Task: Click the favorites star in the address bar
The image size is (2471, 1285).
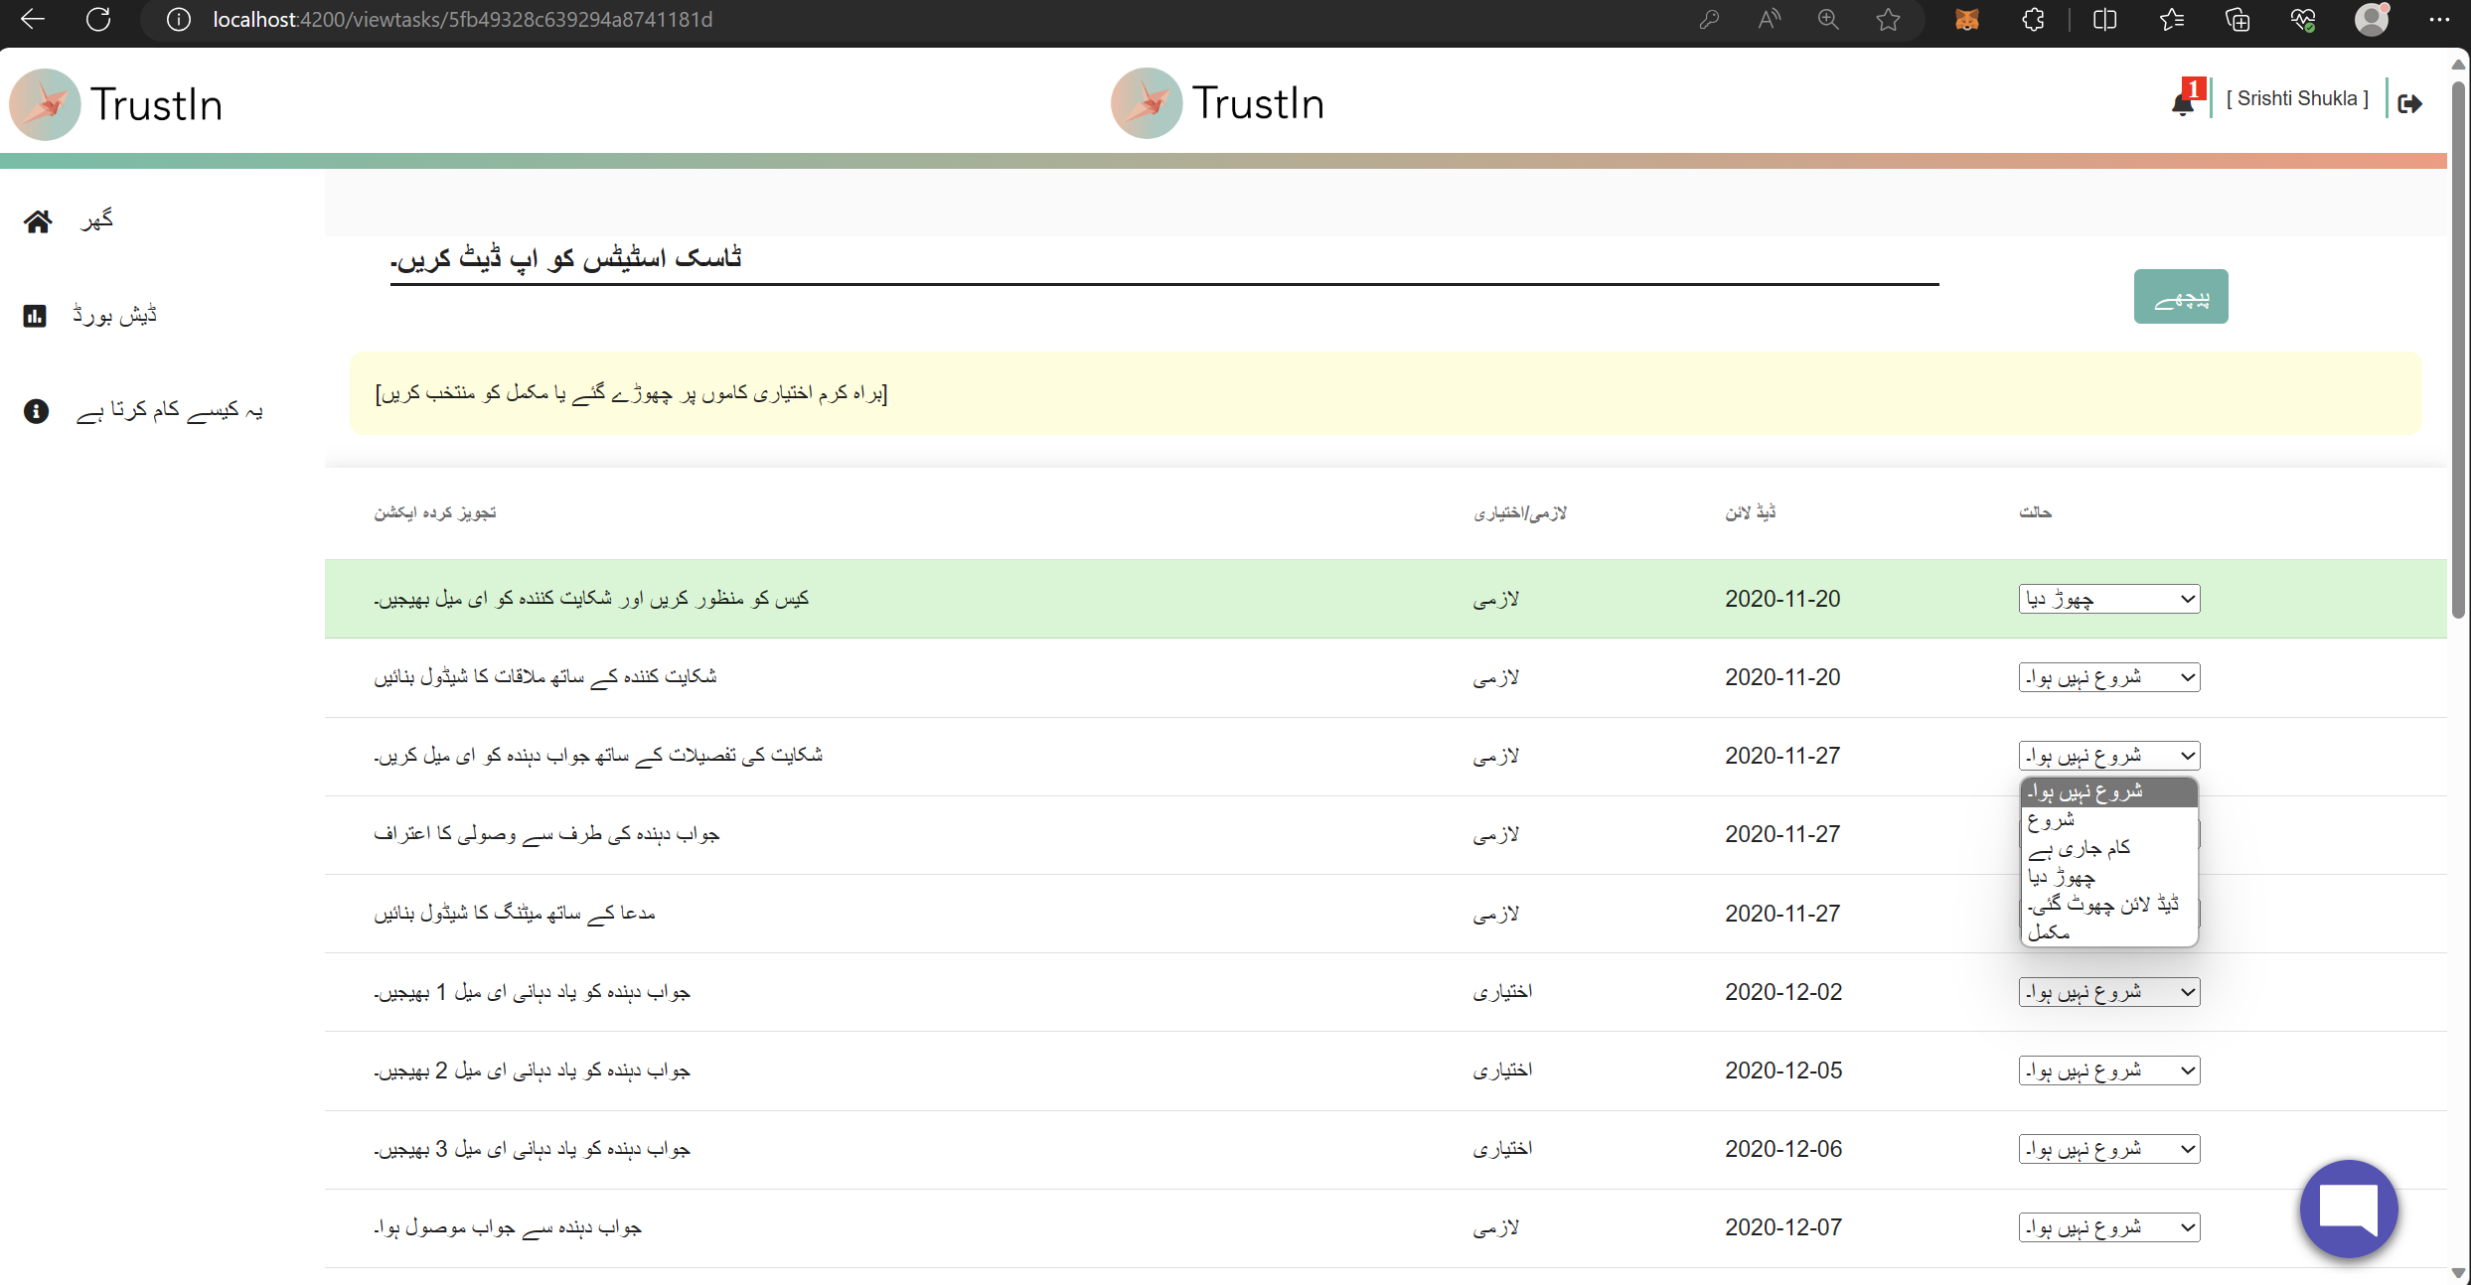Action: pyautogui.click(x=1889, y=20)
